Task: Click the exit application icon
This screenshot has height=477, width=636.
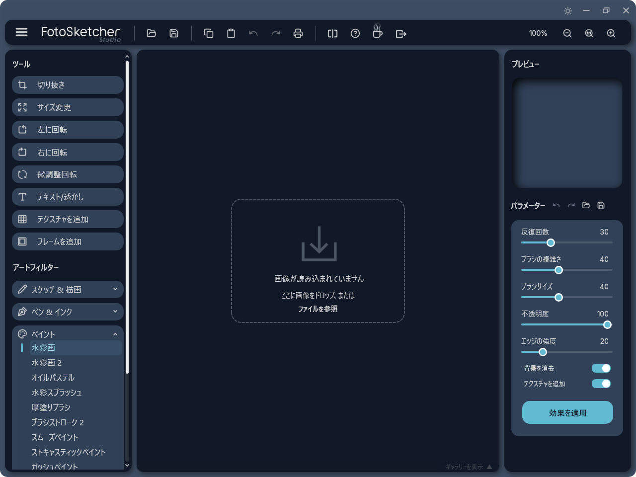Action: pos(401,33)
